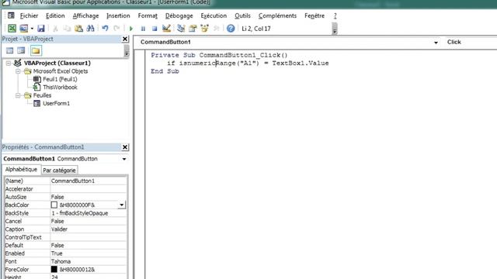The image size is (497, 279).
Task: Open the BackColor value dropdown arrow
Action: coord(121,205)
